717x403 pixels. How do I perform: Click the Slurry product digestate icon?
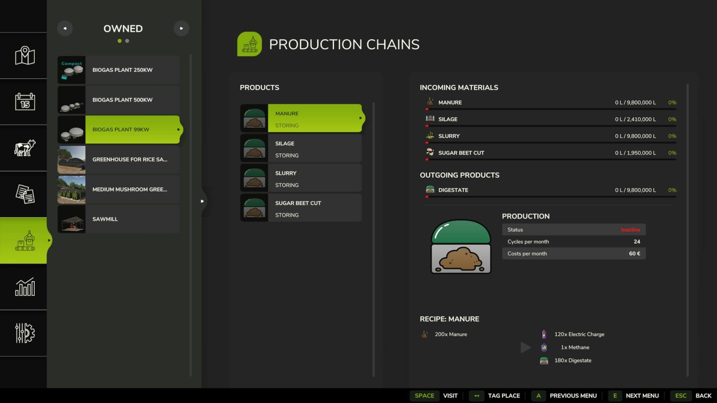pyautogui.click(x=254, y=178)
